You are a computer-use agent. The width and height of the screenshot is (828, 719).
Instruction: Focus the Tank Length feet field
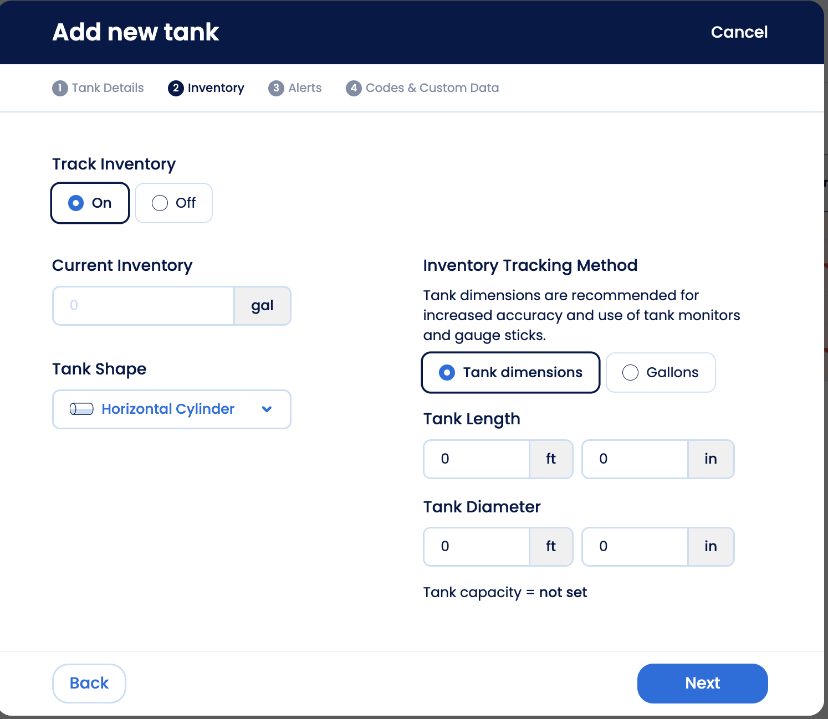[x=477, y=459]
